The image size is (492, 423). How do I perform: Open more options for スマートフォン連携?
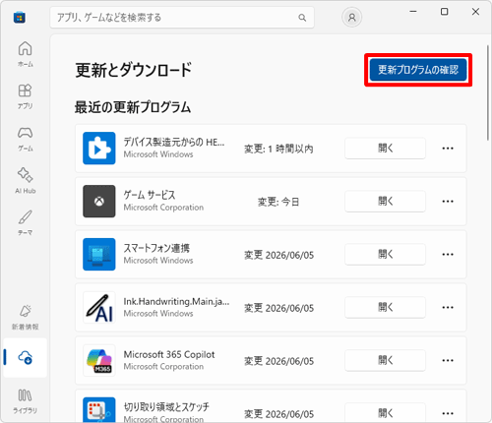click(x=448, y=255)
